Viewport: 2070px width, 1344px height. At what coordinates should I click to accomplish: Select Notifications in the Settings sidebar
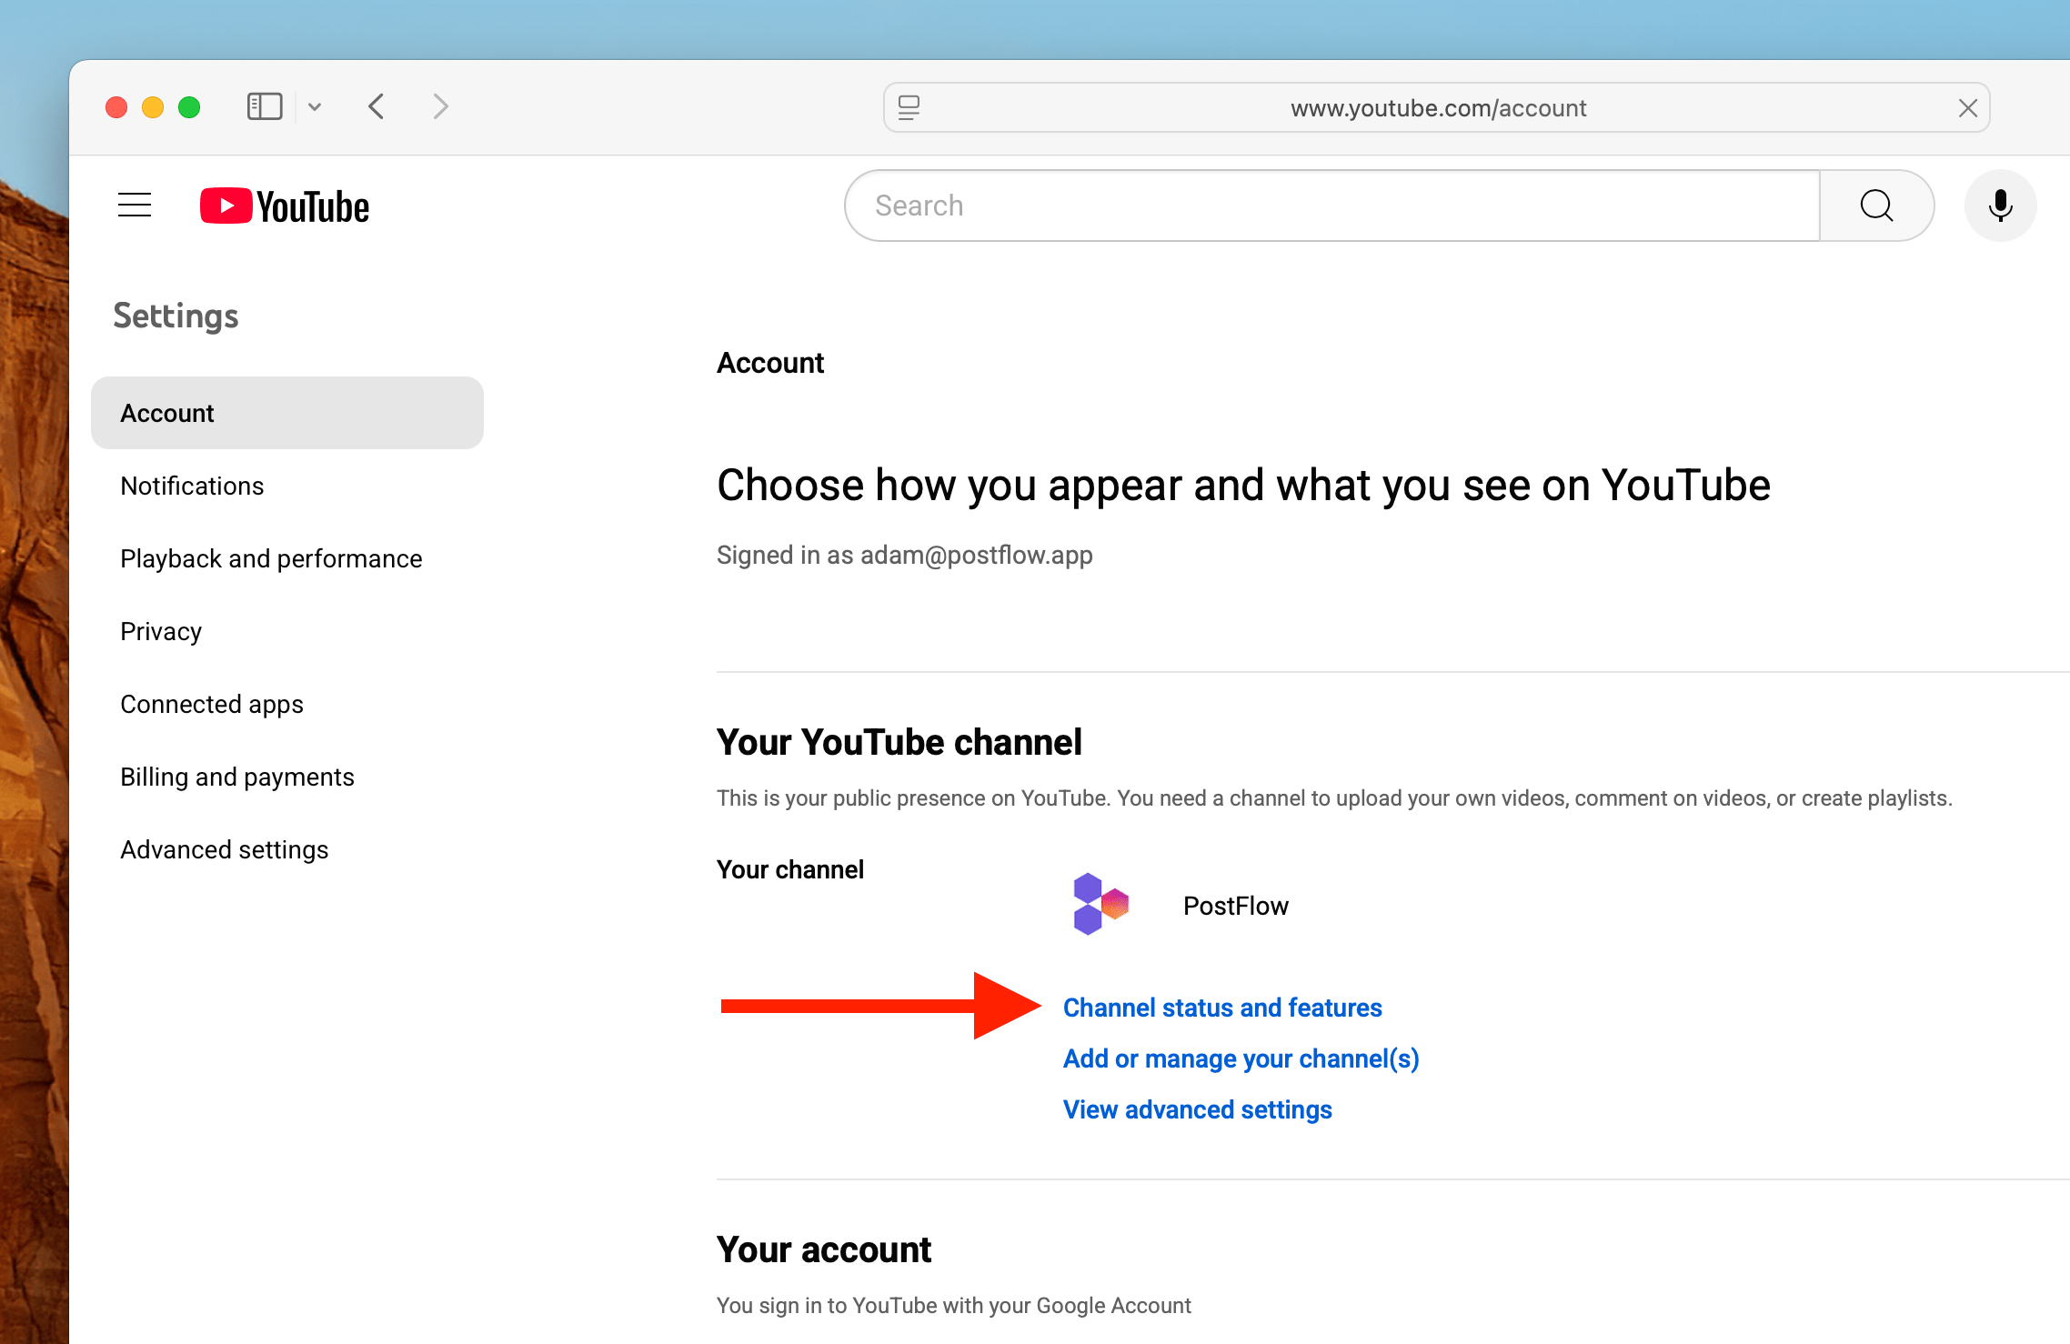(192, 486)
